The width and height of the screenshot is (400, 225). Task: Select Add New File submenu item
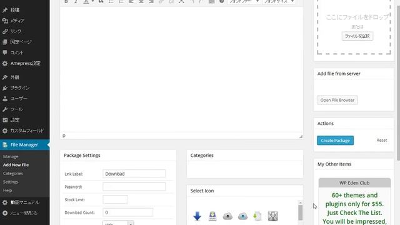(16, 165)
